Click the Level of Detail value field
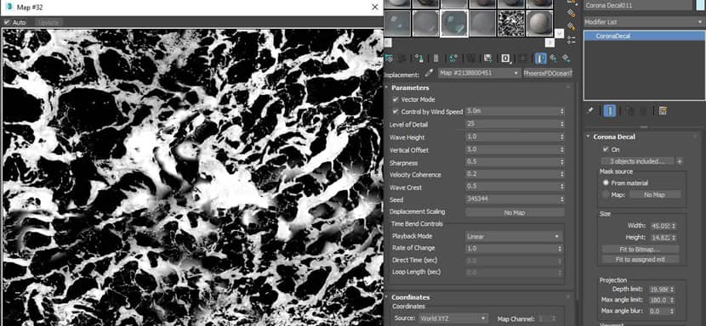 point(511,124)
